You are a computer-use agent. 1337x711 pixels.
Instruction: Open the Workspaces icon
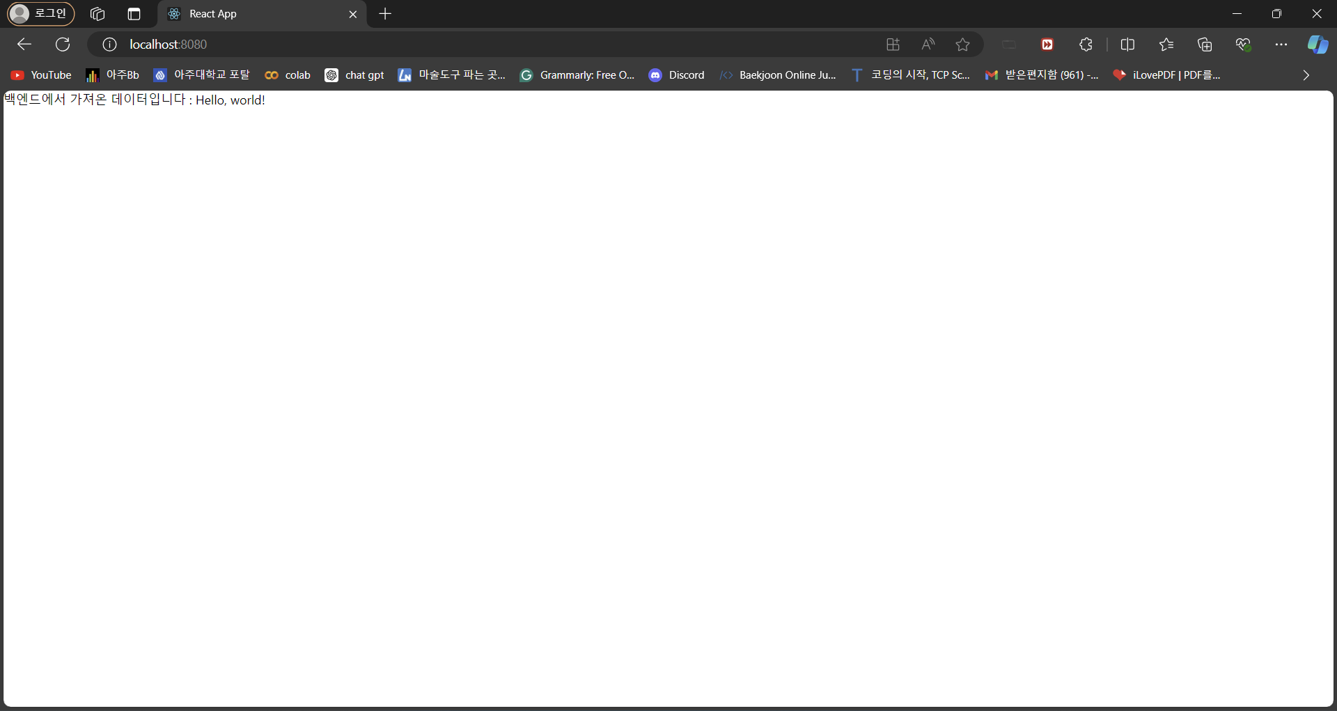(x=97, y=14)
